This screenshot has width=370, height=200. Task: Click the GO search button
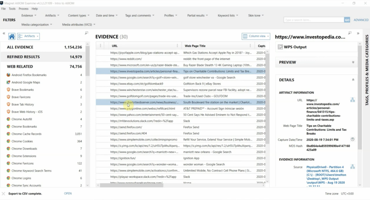(347, 20)
